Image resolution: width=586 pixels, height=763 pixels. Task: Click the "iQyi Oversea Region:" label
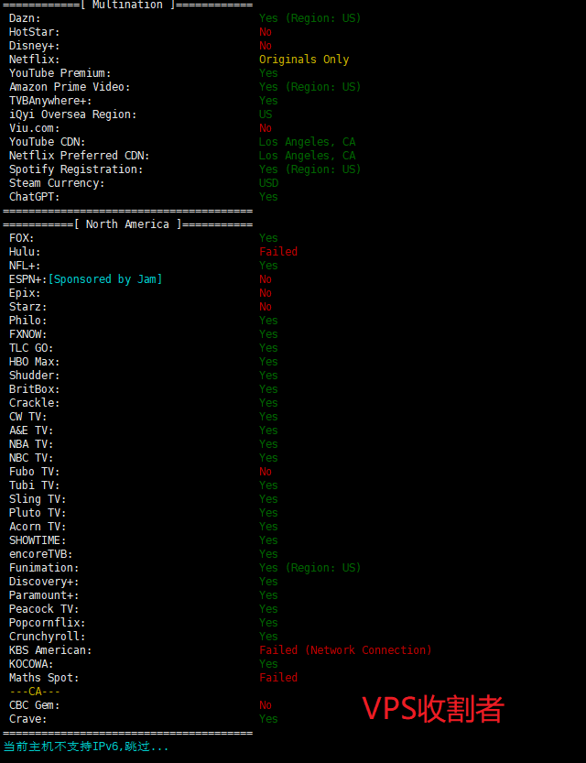(x=73, y=114)
